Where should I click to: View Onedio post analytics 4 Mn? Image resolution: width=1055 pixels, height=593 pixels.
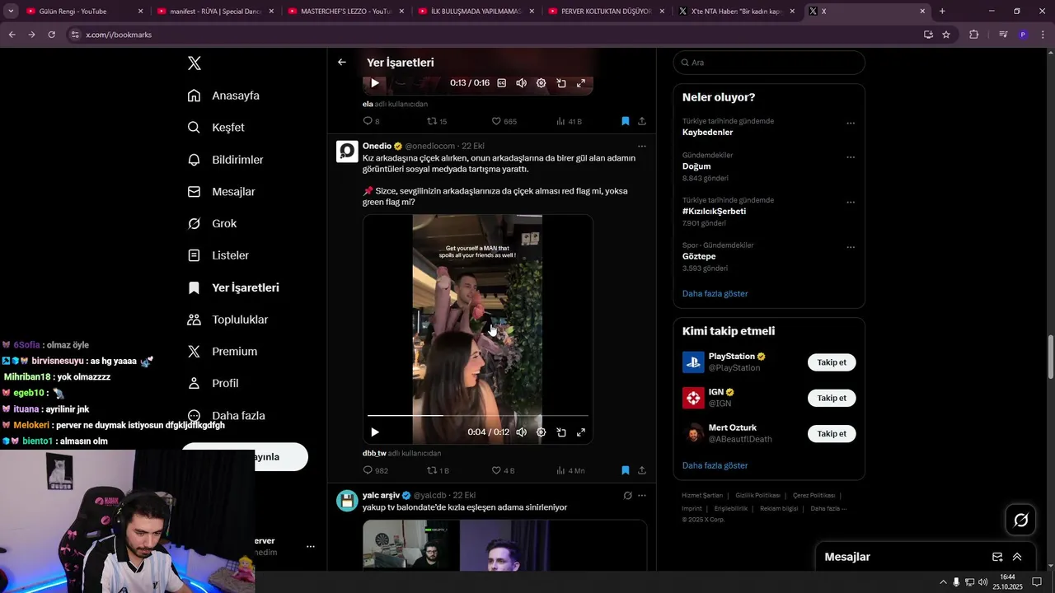tap(570, 470)
